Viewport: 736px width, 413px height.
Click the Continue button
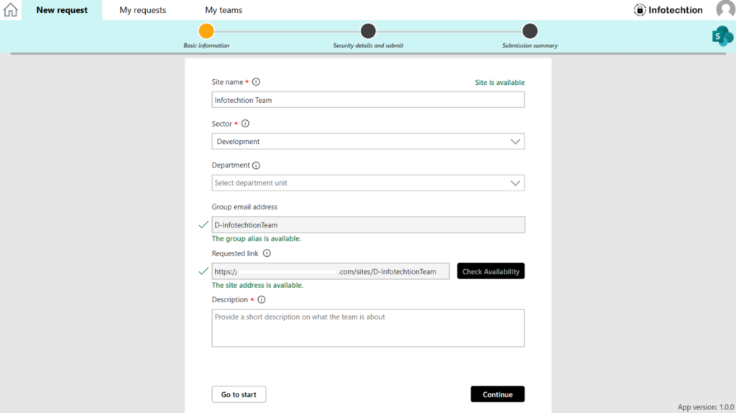(497, 394)
